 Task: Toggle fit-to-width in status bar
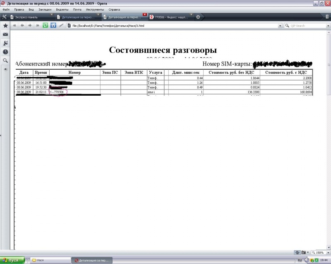click(297, 252)
